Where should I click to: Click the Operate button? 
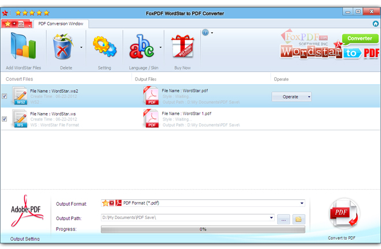pos(290,97)
